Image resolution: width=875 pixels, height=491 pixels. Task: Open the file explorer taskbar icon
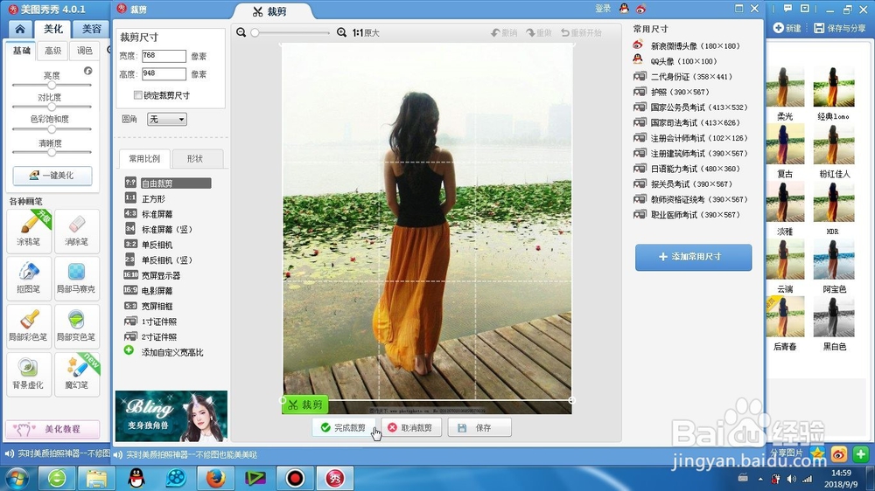96,478
